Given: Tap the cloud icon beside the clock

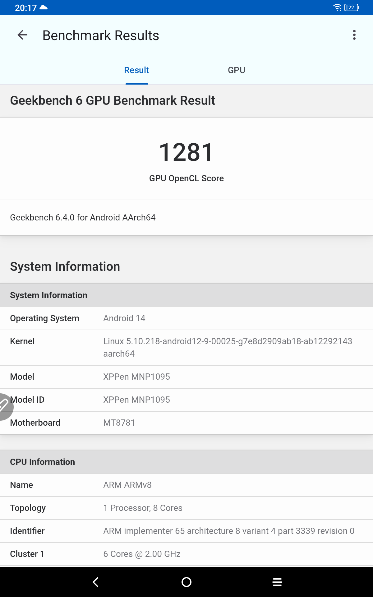Looking at the screenshot, I should (44, 7).
